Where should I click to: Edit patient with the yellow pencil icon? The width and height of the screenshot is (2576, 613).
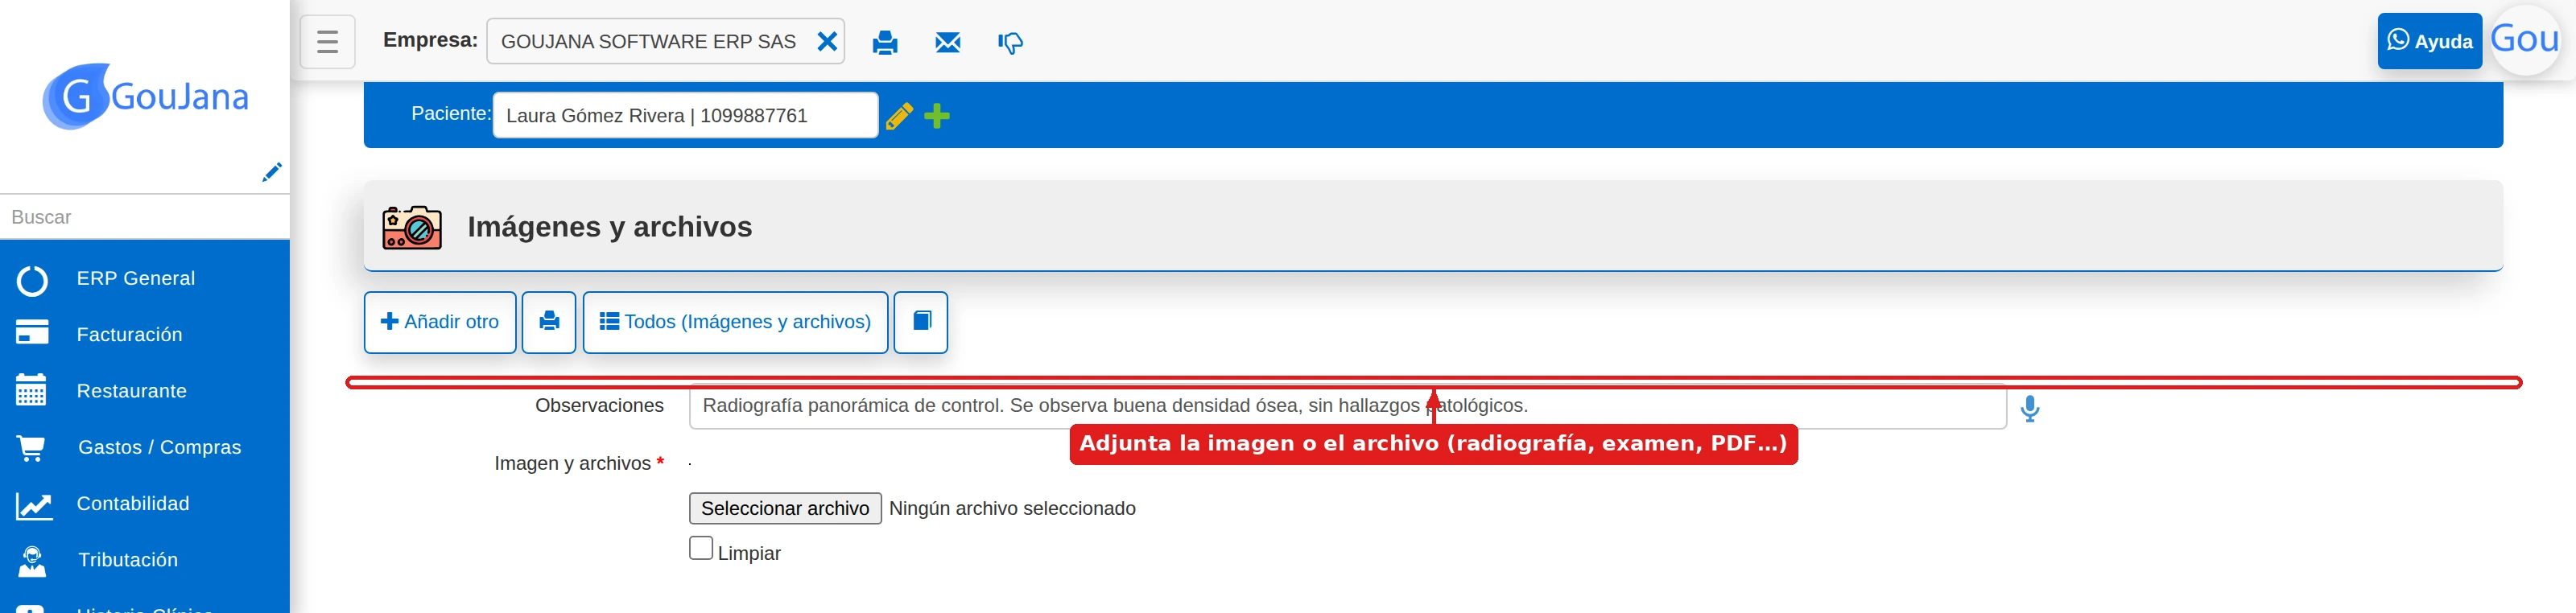click(x=899, y=116)
